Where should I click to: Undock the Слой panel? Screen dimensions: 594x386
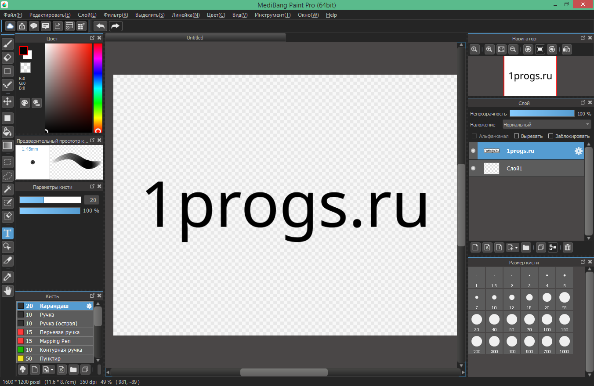[583, 102]
